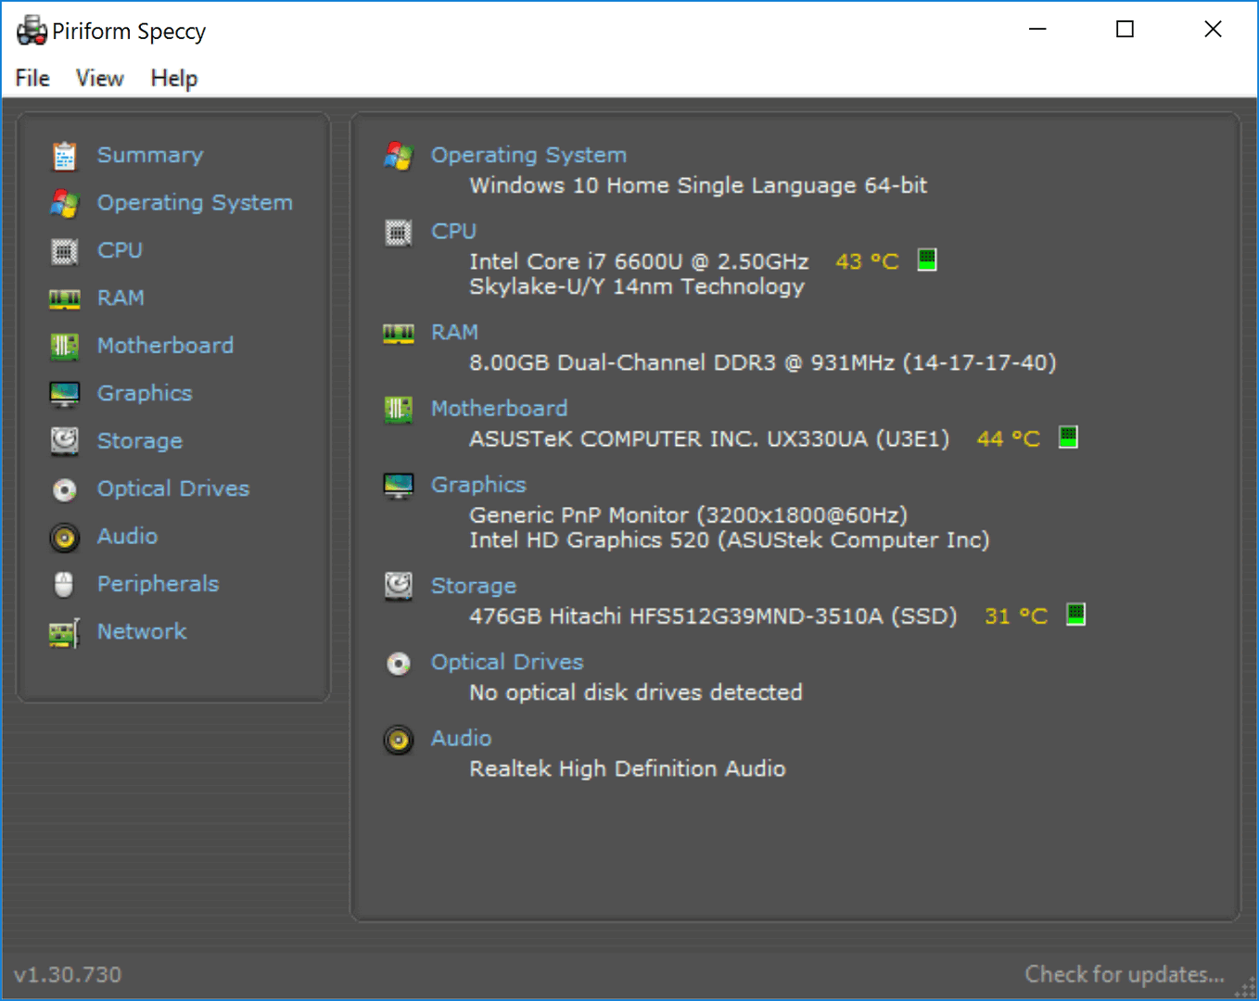Open the View menu
The image size is (1259, 1001).
[99, 78]
